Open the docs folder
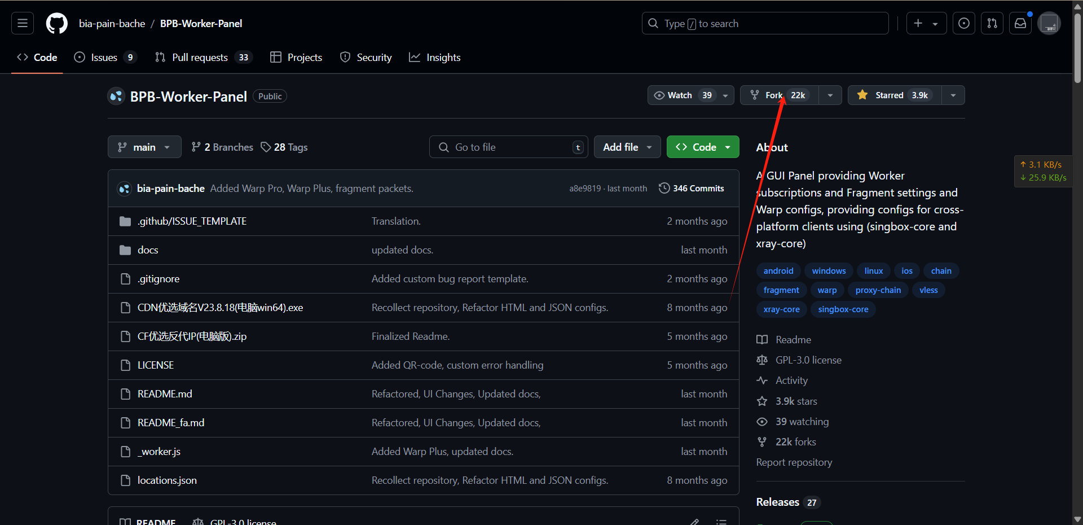 [x=148, y=250]
